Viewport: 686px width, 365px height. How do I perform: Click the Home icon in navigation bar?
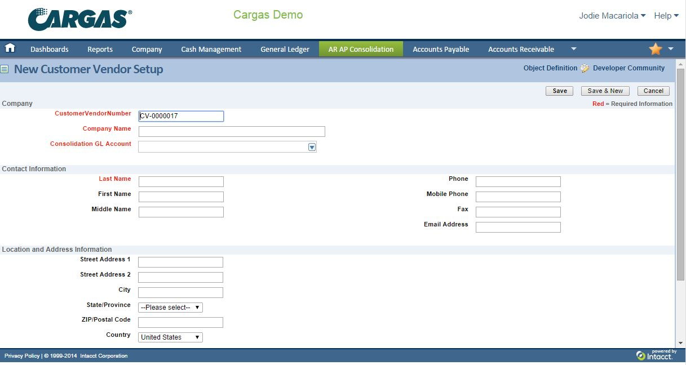pyautogui.click(x=10, y=48)
